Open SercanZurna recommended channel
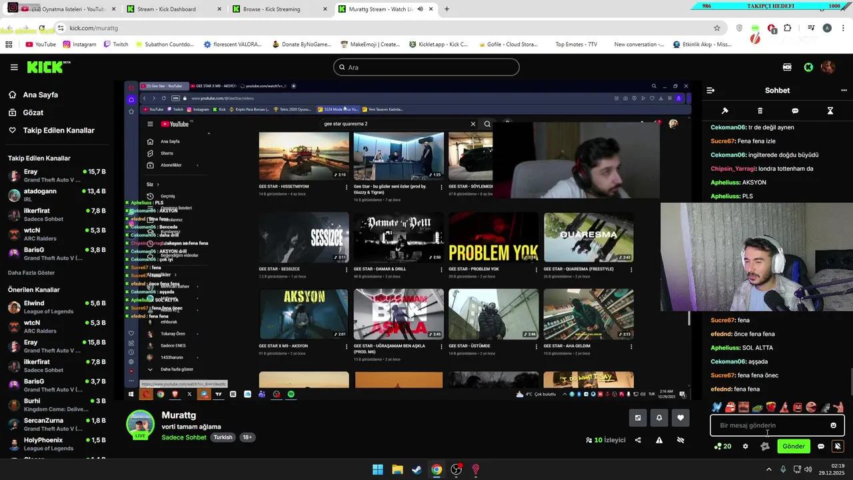This screenshot has width=853, height=480. (57, 424)
